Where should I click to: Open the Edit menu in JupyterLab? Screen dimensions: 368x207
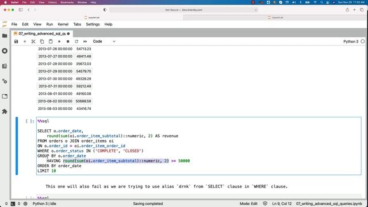point(25,24)
